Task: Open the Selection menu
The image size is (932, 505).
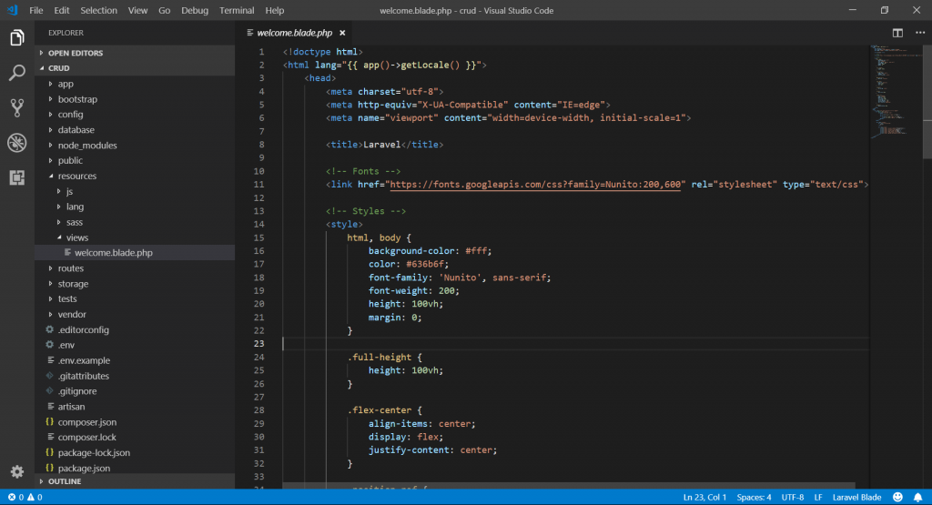Action: pyautogui.click(x=98, y=10)
